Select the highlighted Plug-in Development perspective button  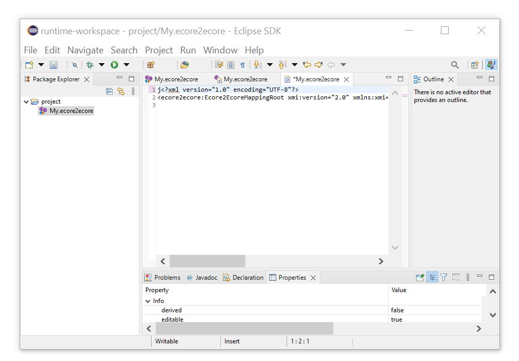[492, 65]
